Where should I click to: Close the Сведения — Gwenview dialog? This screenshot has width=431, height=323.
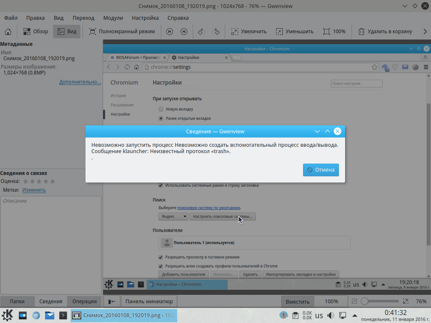tap(338, 131)
